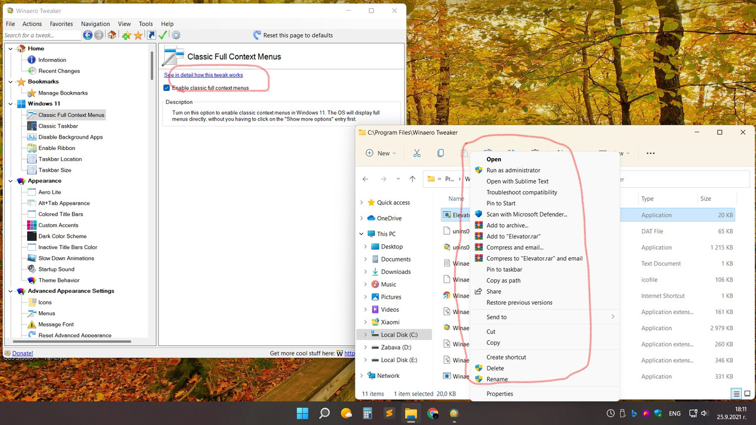The height and width of the screenshot is (425, 756).
Task: Collapse the Home node in Winaero tree
Action: [x=12, y=48]
